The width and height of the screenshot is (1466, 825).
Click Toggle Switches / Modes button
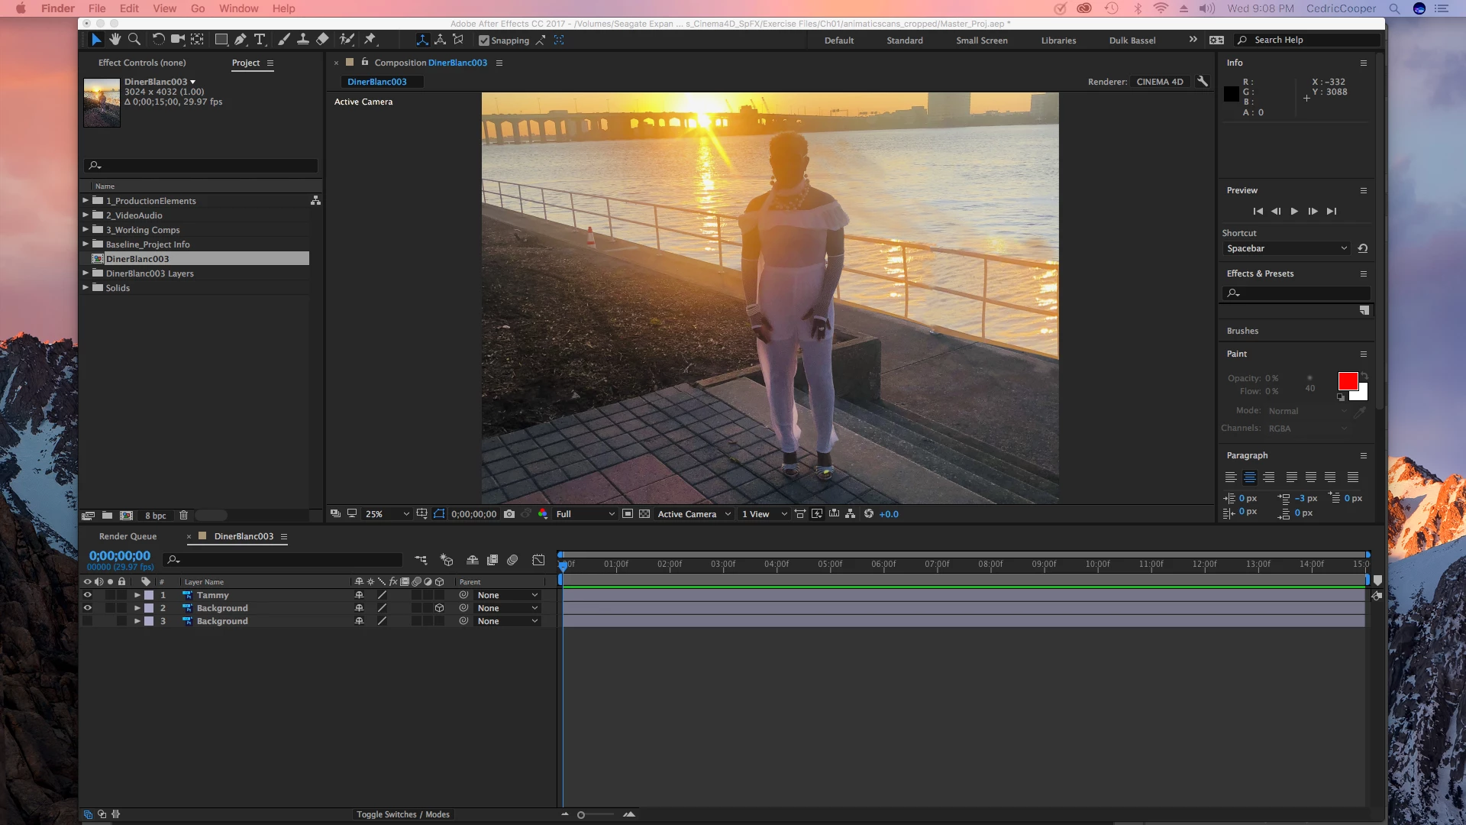point(403,814)
